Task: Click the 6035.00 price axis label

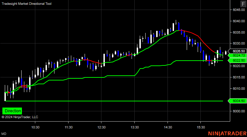Action: (x=239, y=33)
